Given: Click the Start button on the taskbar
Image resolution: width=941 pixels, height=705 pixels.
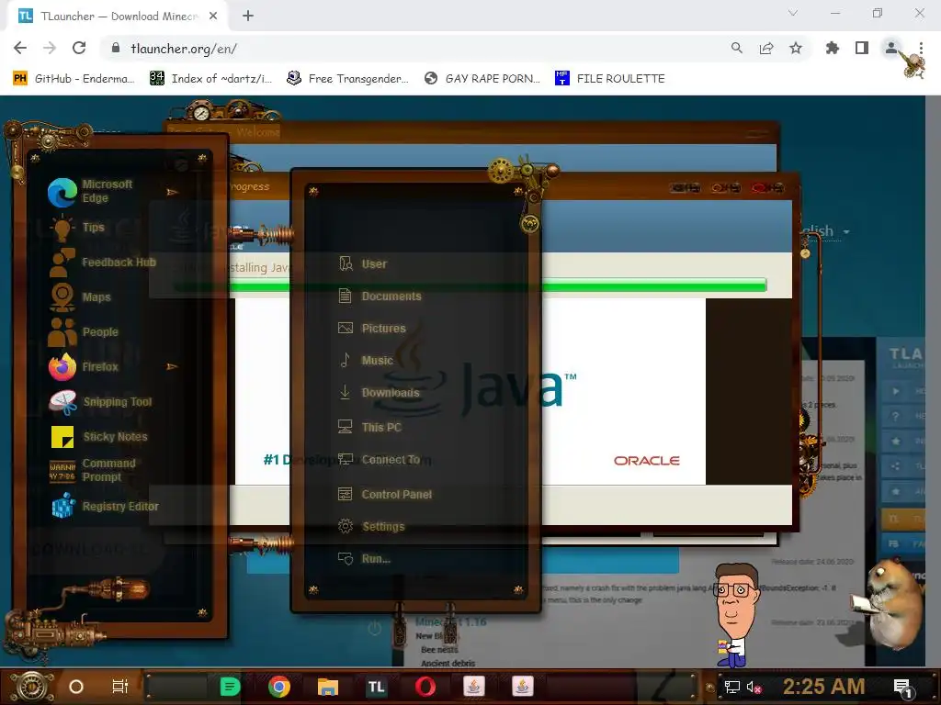Looking at the screenshot, I should (x=31, y=687).
